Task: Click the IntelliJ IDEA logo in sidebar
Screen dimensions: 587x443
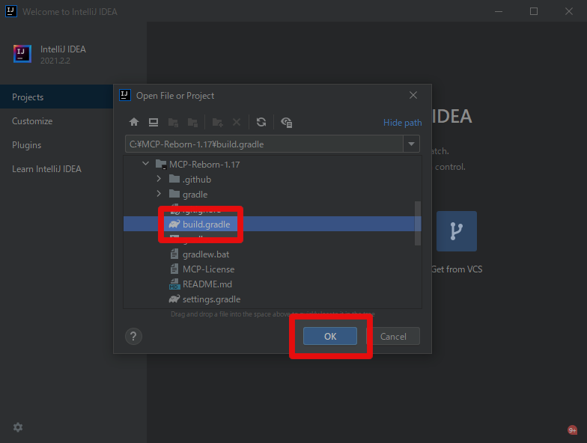Action: pos(22,54)
